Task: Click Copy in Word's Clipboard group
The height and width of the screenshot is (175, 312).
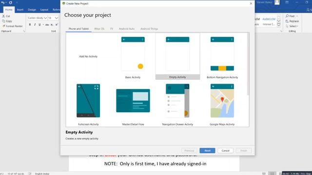Action: 7,21
